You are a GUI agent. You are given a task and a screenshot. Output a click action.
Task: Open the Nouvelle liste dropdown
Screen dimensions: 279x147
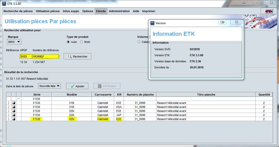point(49,86)
